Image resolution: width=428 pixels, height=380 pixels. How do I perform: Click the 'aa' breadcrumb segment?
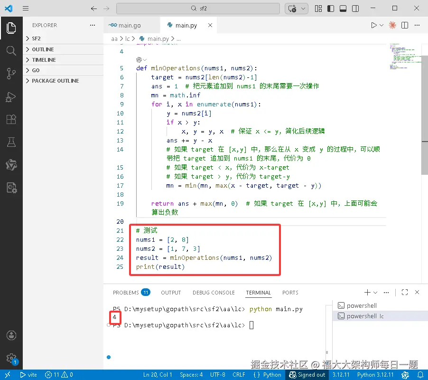(114, 39)
